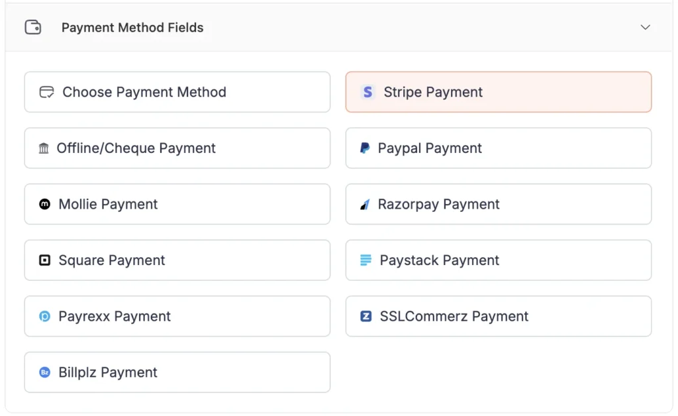Click the Payment Method Fields header title
Viewport: 678px width, 416px height.
(132, 27)
